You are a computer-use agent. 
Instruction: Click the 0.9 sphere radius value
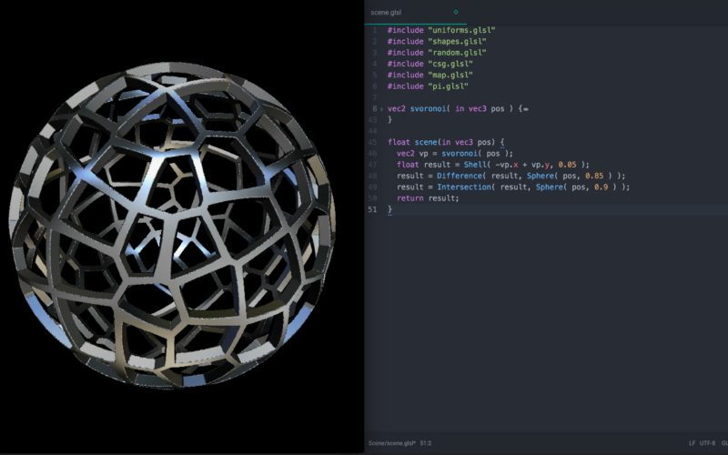pyautogui.click(x=602, y=187)
